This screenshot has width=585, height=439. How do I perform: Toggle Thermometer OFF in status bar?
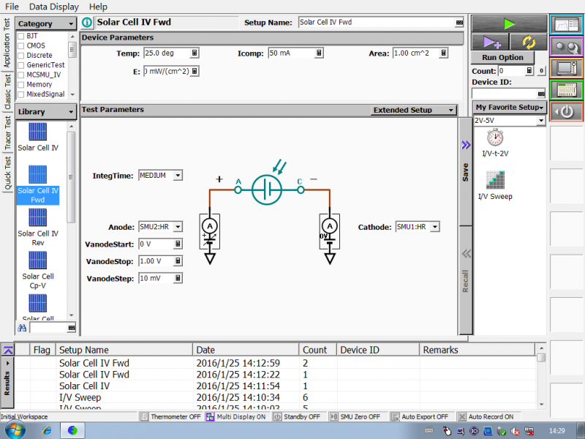[x=170, y=416]
